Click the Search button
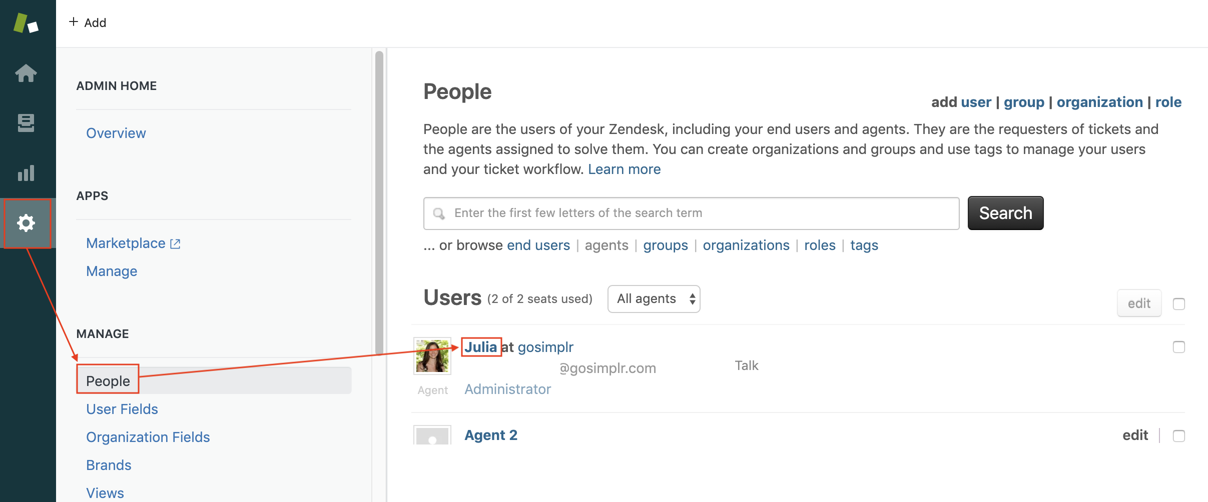 tap(1005, 213)
